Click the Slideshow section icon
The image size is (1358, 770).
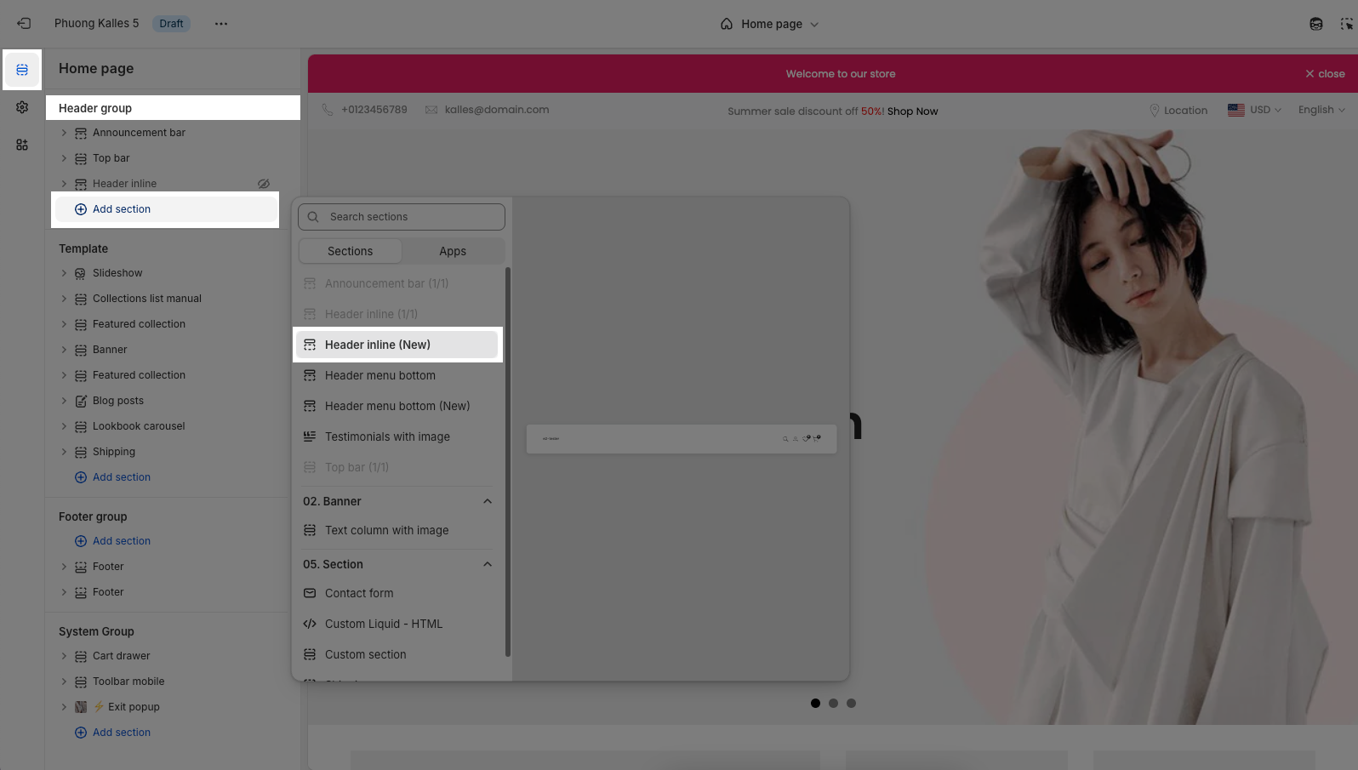point(81,273)
